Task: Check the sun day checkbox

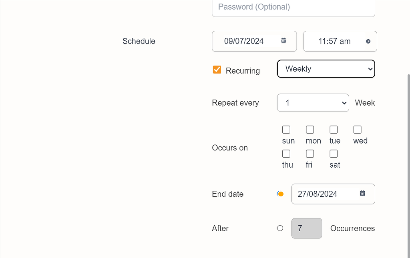Action: 286,130
